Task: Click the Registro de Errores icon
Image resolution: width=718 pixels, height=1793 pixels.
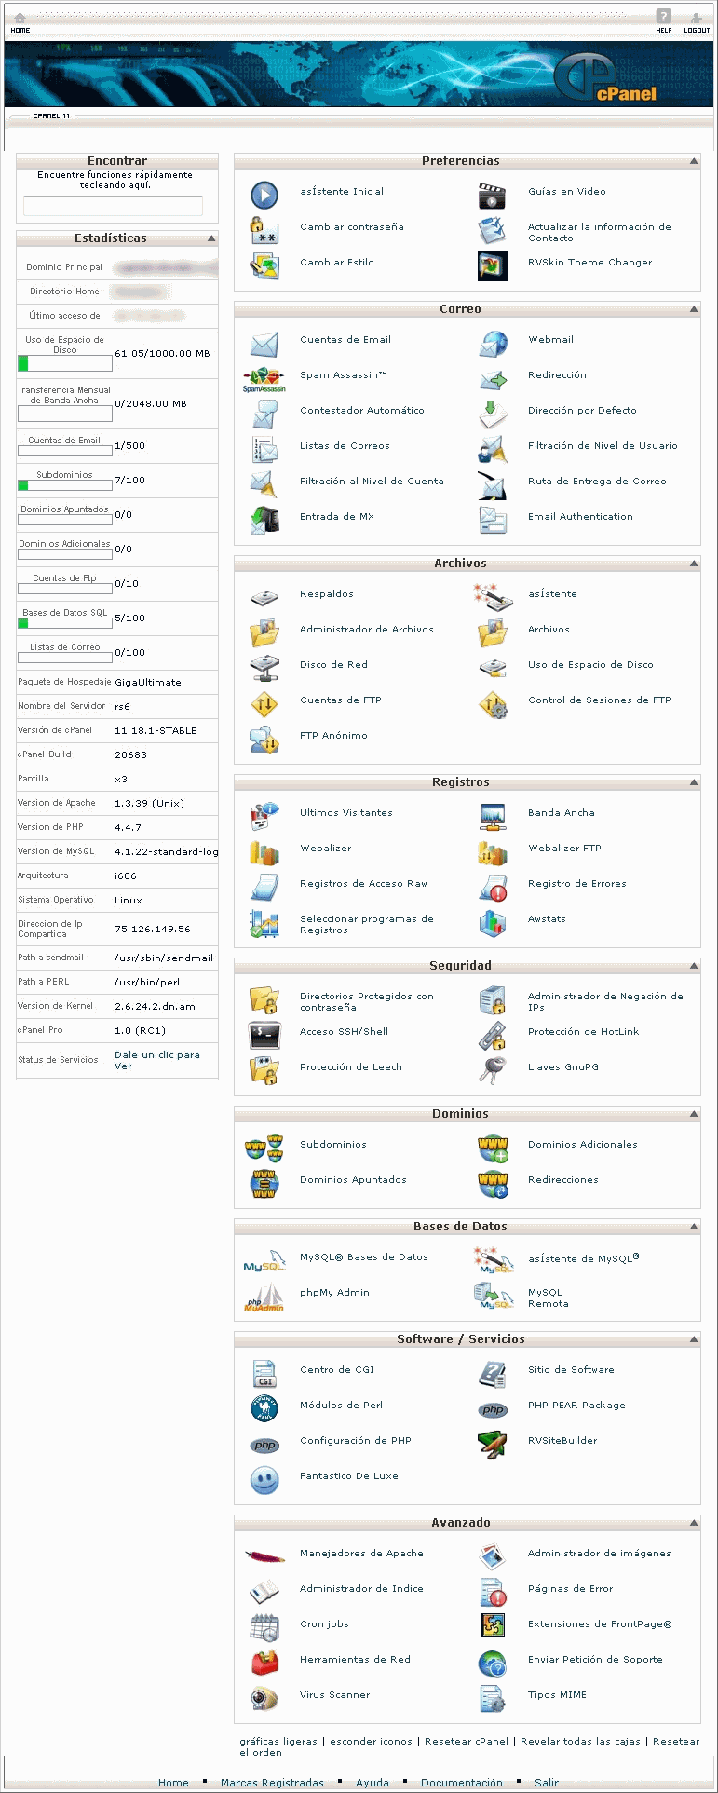Action: click(x=493, y=888)
